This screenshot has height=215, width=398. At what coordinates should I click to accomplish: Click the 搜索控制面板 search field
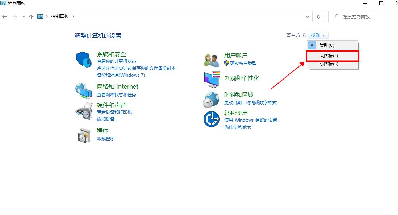363,16
